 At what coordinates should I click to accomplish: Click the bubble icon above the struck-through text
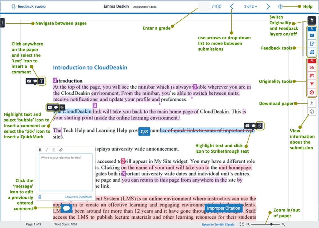[253, 126]
